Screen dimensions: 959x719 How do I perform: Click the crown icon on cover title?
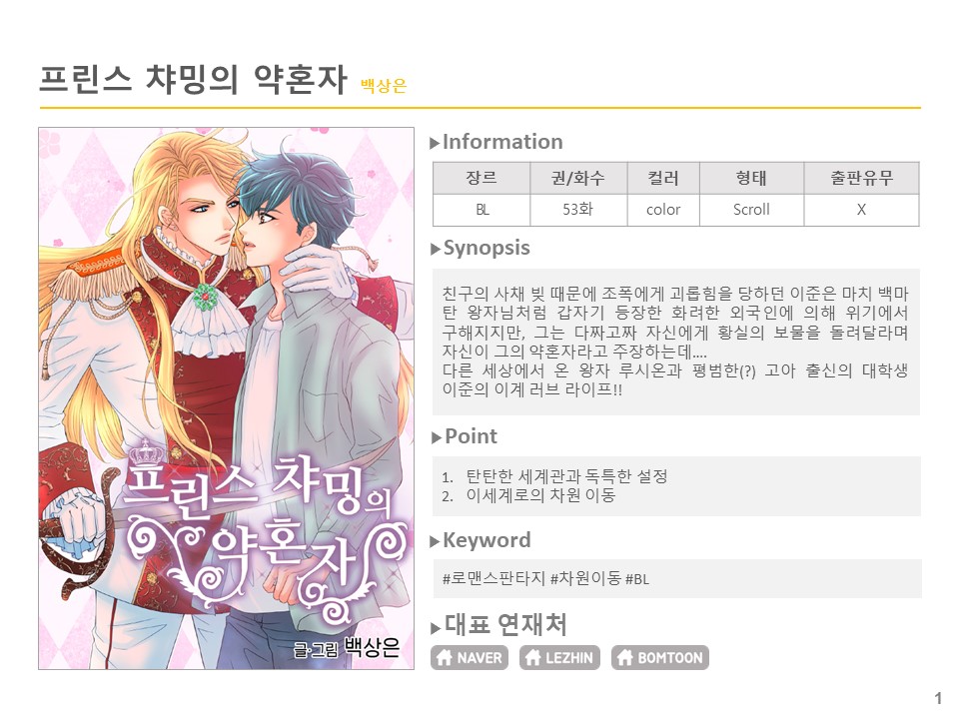coord(145,452)
